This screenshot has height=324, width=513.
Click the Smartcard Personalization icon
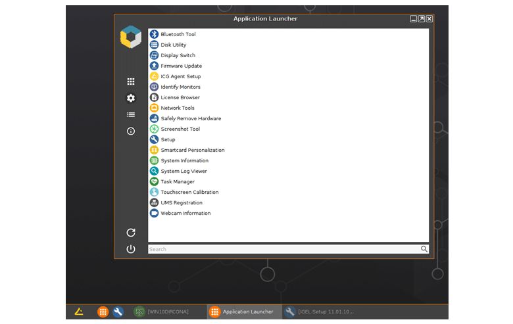pos(154,150)
